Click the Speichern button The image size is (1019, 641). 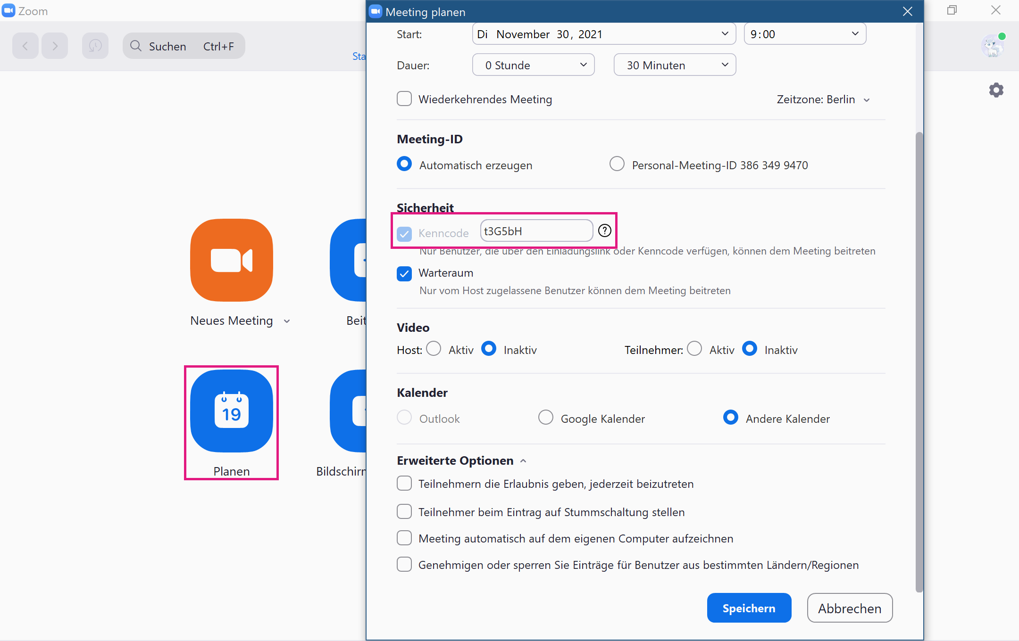coord(749,608)
